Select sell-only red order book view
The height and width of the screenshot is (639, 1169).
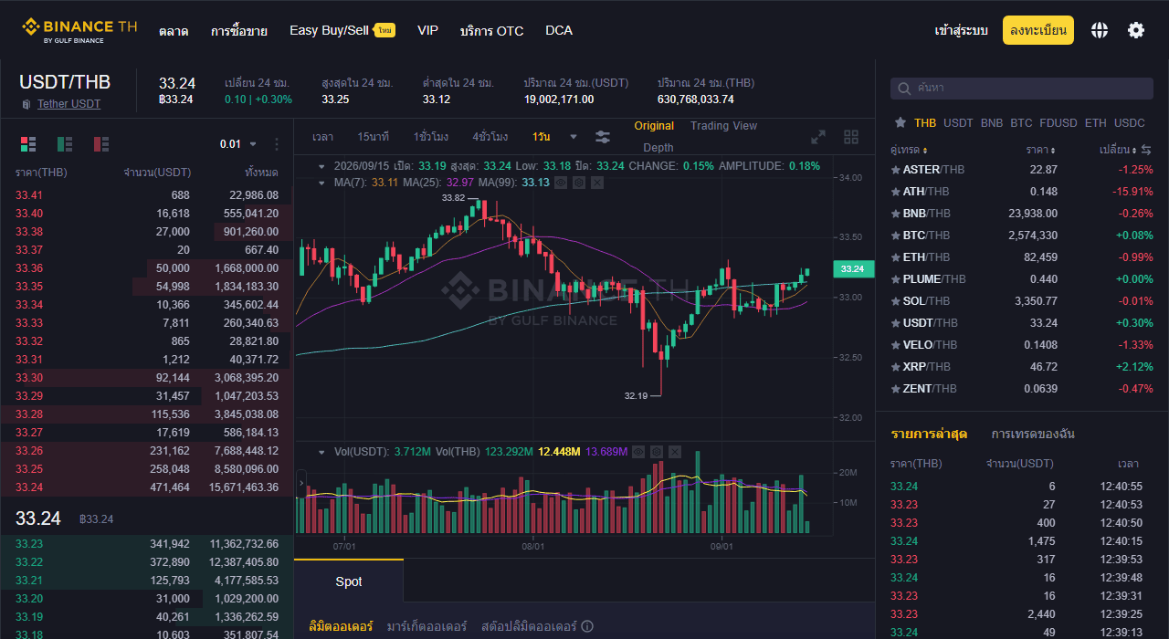click(101, 143)
